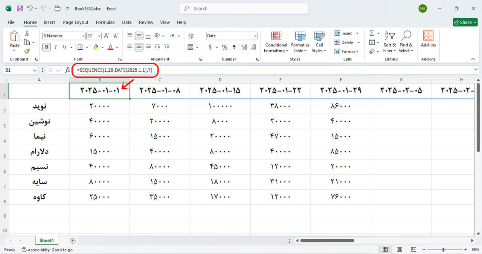Viewport: 482px width, 254px height.
Task: Add a new worksheet with the plus button
Action: click(72, 240)
